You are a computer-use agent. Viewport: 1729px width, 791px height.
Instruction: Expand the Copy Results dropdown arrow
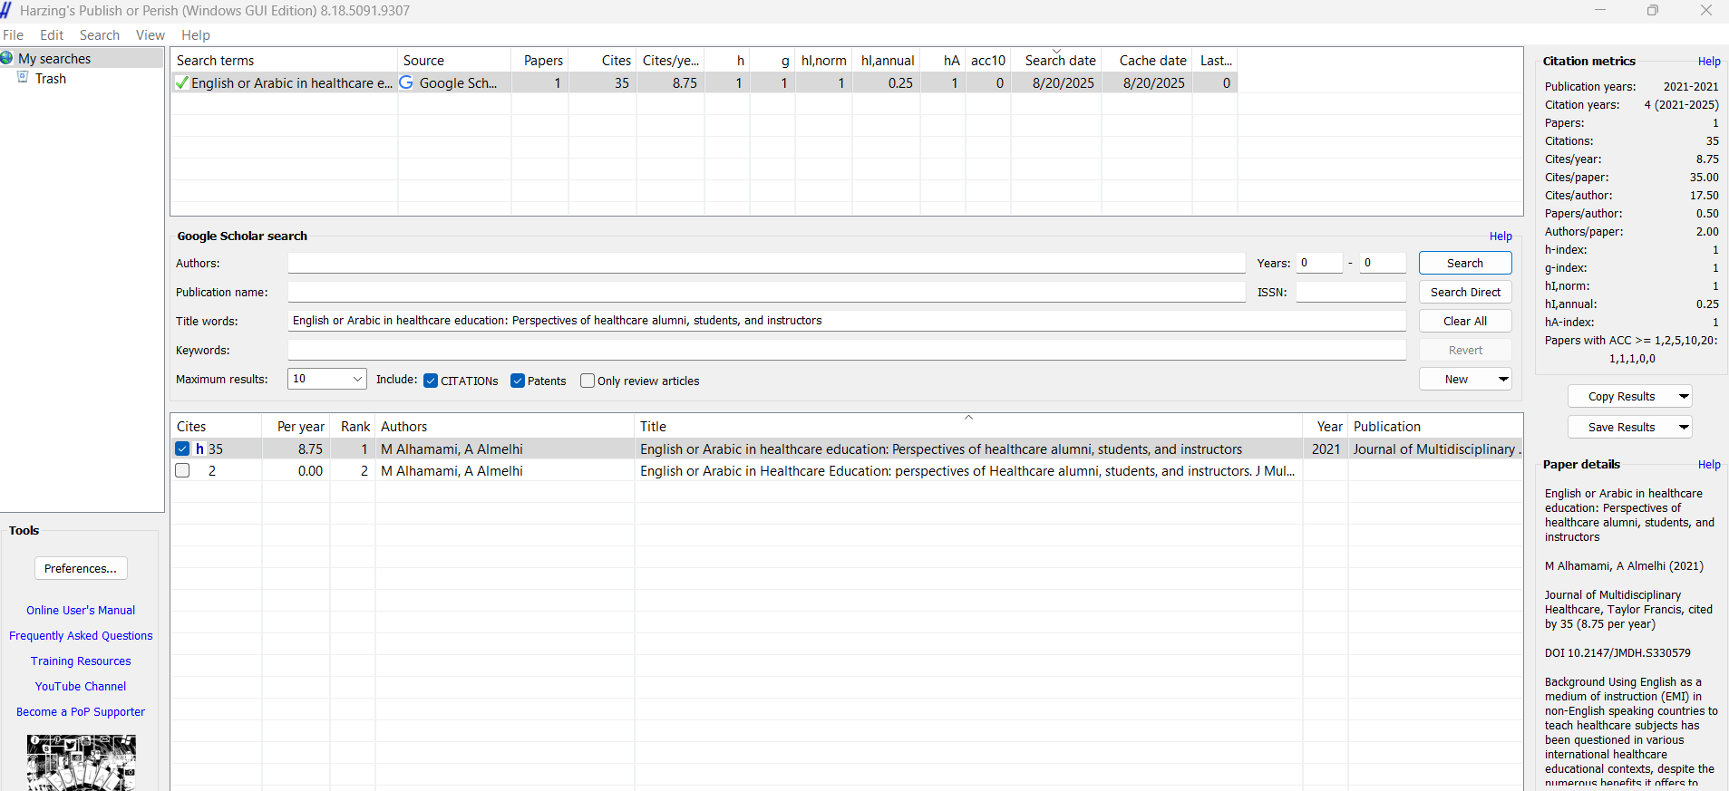(x=1683, y=397)
